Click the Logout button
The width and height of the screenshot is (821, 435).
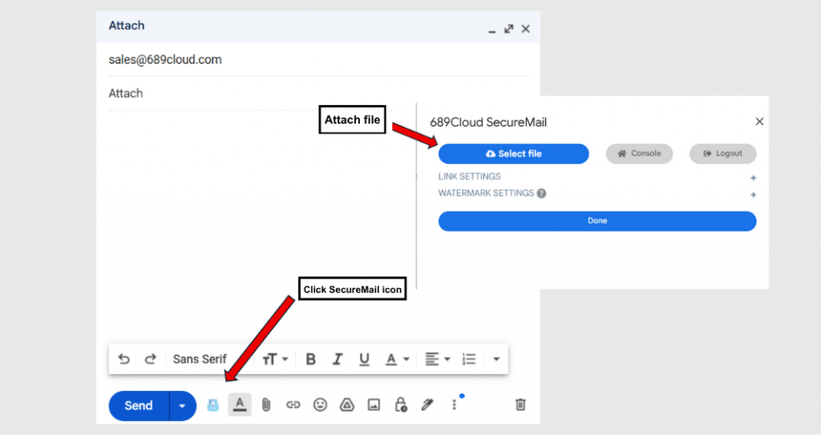pos(722,153)
